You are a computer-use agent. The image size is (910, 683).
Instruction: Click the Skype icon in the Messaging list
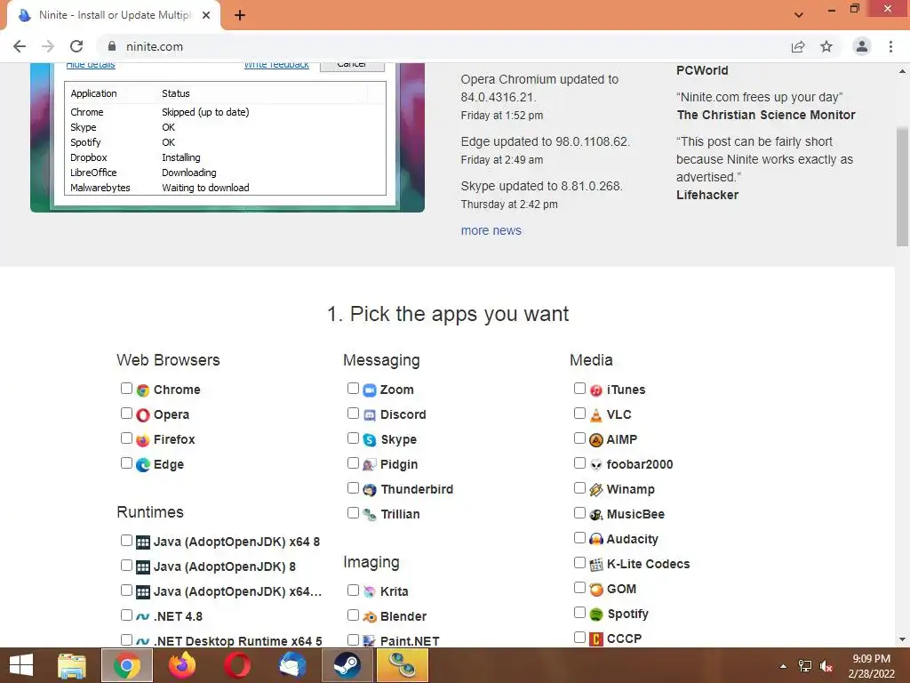click(x=370, y=440)
